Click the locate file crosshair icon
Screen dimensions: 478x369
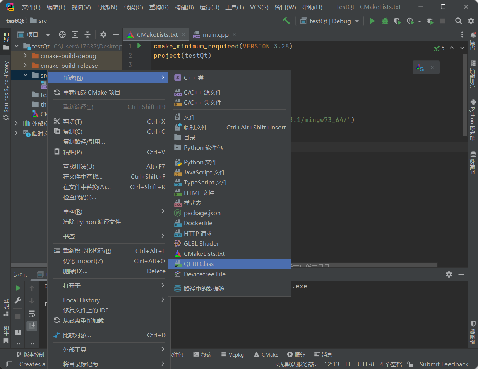pyautogui.click(x=62, y=34)
